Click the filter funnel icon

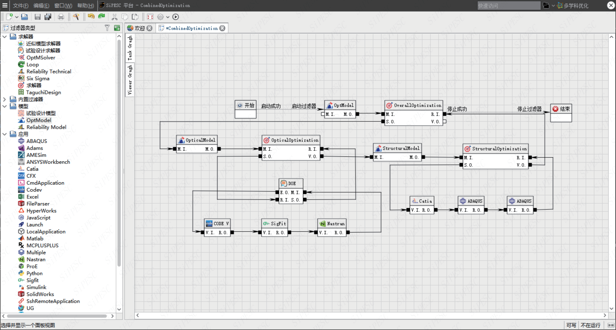point(107,28)
